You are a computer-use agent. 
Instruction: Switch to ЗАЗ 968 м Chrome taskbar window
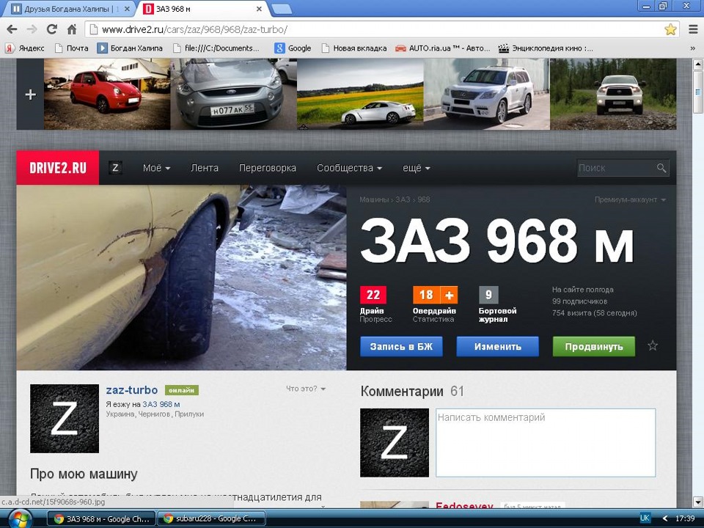[101, 519]
